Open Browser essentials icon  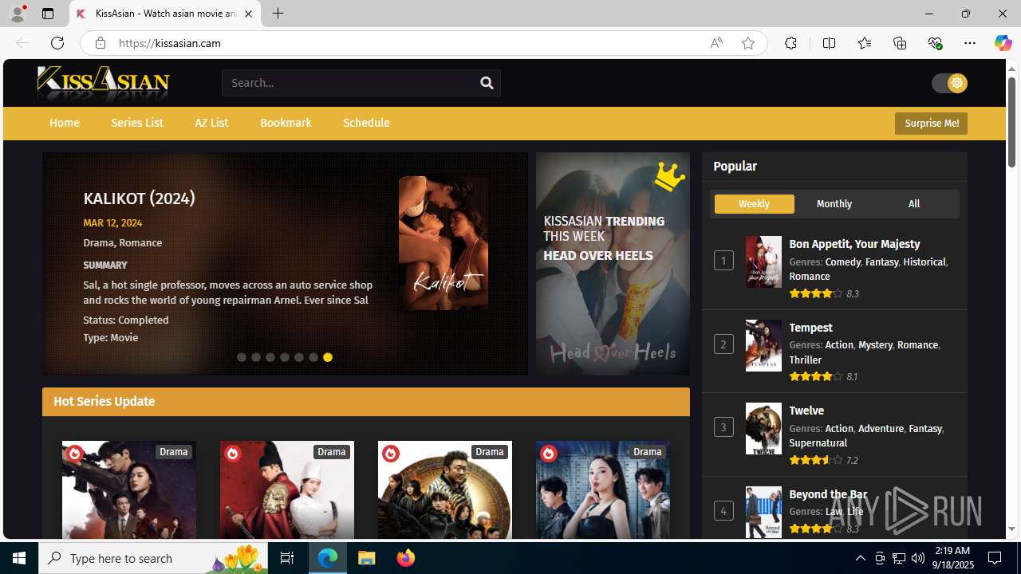point(935,43)
